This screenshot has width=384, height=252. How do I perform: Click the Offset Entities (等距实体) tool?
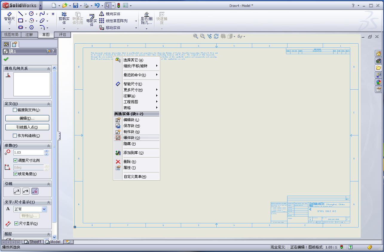click(x=91, y=20)
